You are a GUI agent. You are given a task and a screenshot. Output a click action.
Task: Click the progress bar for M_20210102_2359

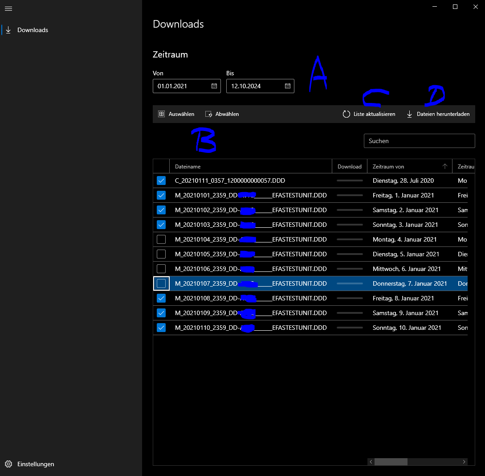(x=350, y=210)
